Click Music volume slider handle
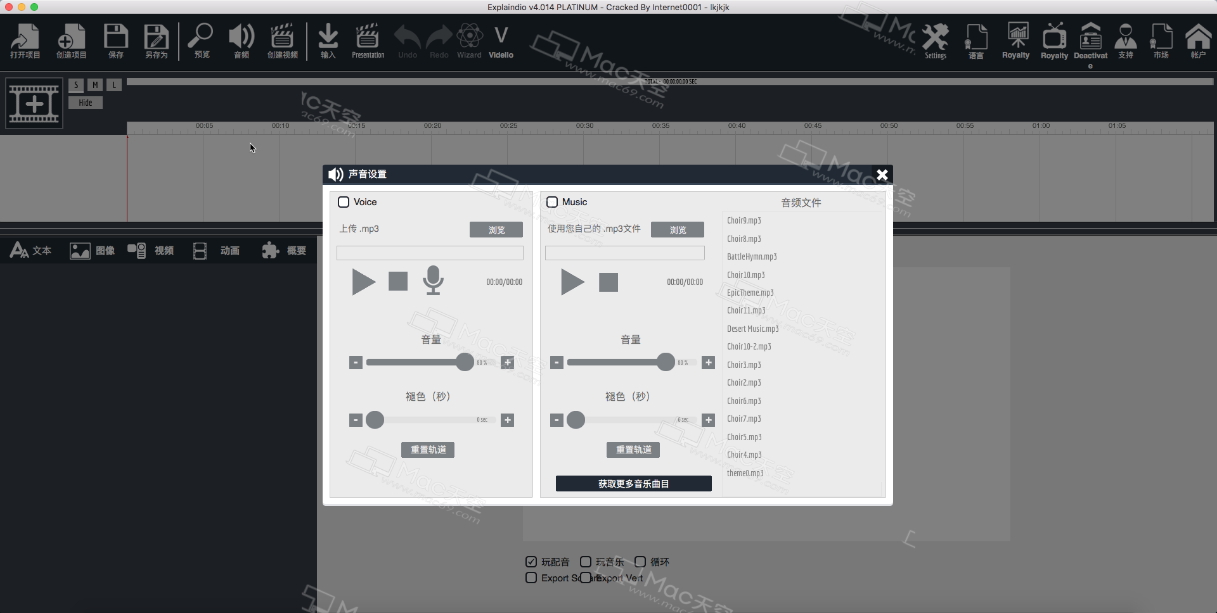The image size is (1217, 613). [666, 362]
